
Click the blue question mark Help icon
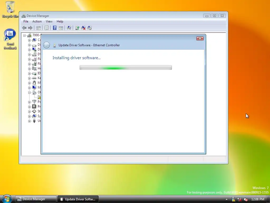click(55, 28)
